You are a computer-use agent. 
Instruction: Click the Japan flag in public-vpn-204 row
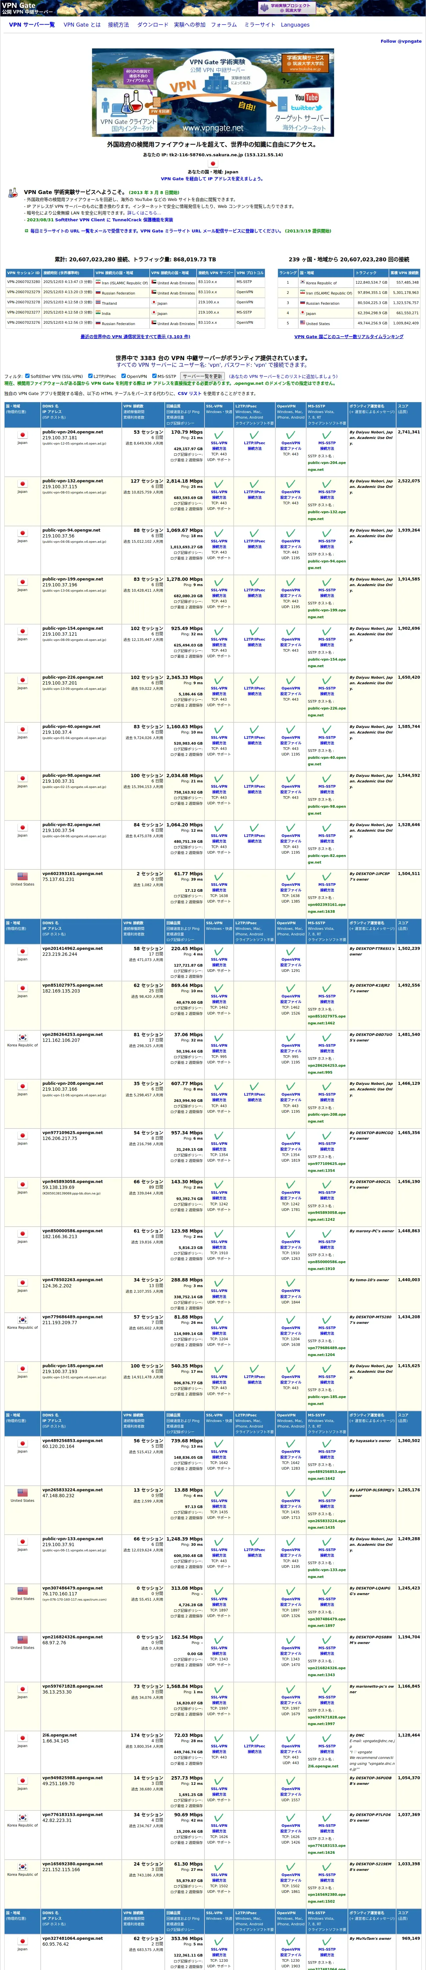22,435
